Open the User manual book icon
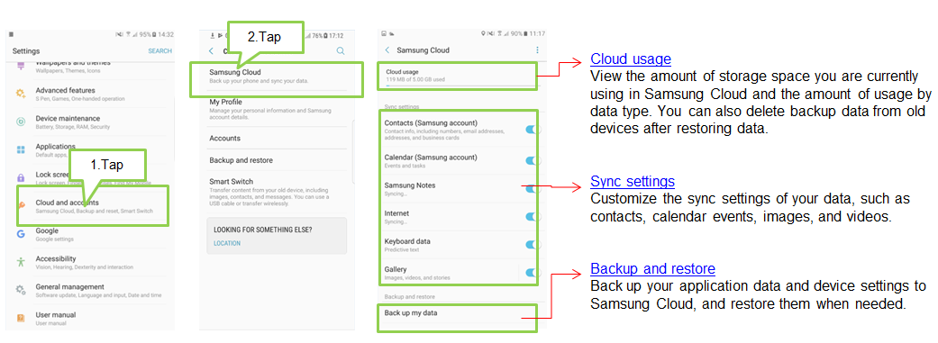Image resolution: width=938 pixels, height=343 pixels. [x=21, y=318]
